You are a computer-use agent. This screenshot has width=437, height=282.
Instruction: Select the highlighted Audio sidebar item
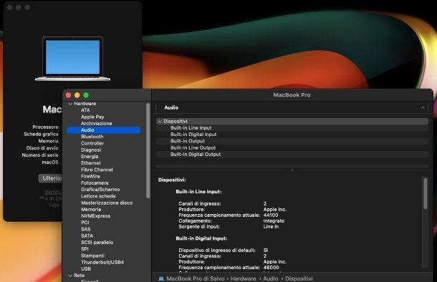pyautogui.click(x=103, y=130)
